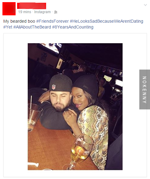Click the TV screen in photo background

click(50, 48)
